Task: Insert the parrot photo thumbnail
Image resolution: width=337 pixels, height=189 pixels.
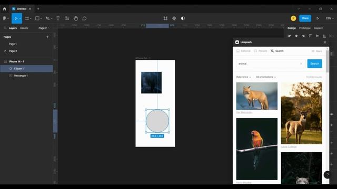Action: pyautogui.click(x=256, y=149)
